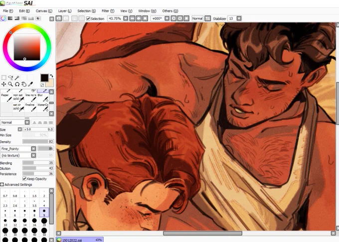Open the Selection menu
The image size is (339, 242).
(86, 11)
